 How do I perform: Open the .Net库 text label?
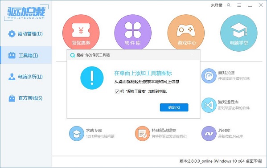224,131
